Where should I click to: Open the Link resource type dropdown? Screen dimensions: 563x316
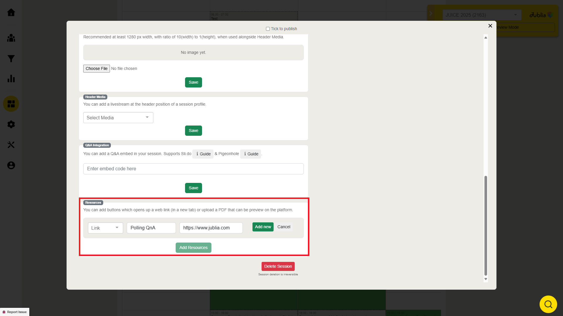(x=105, y=228)
